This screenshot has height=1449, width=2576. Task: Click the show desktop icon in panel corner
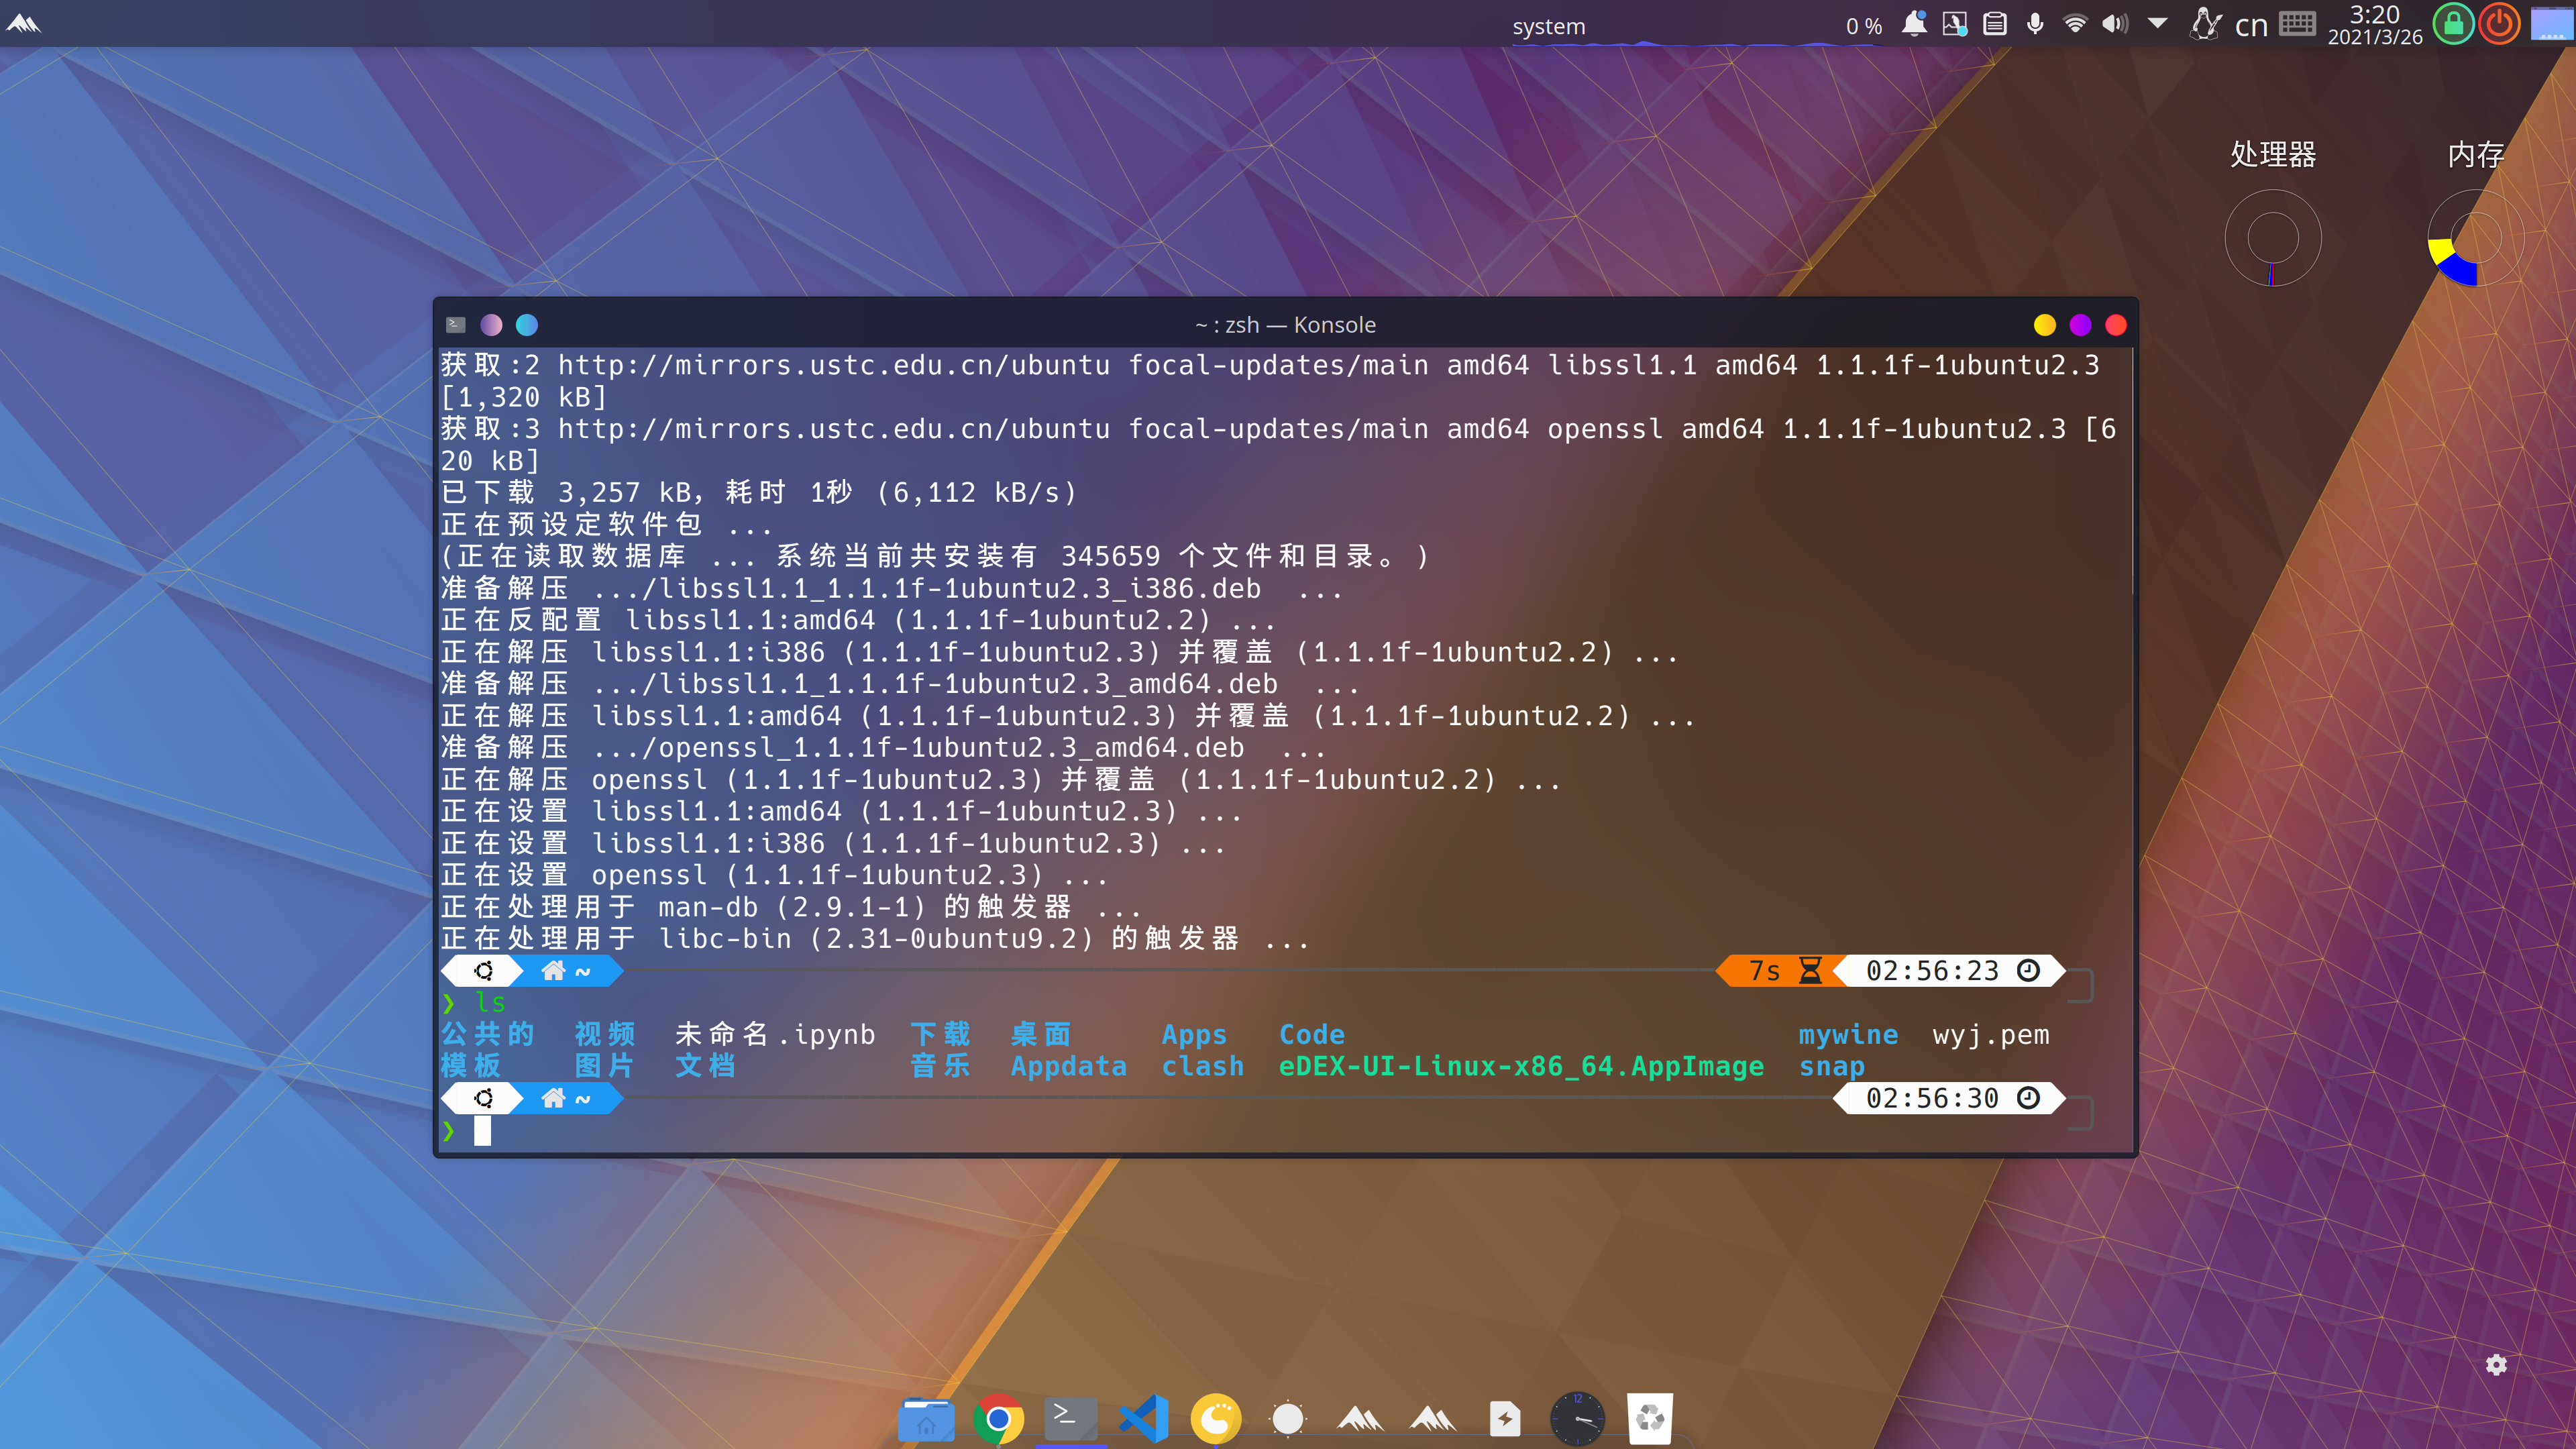pos(2551,24)
